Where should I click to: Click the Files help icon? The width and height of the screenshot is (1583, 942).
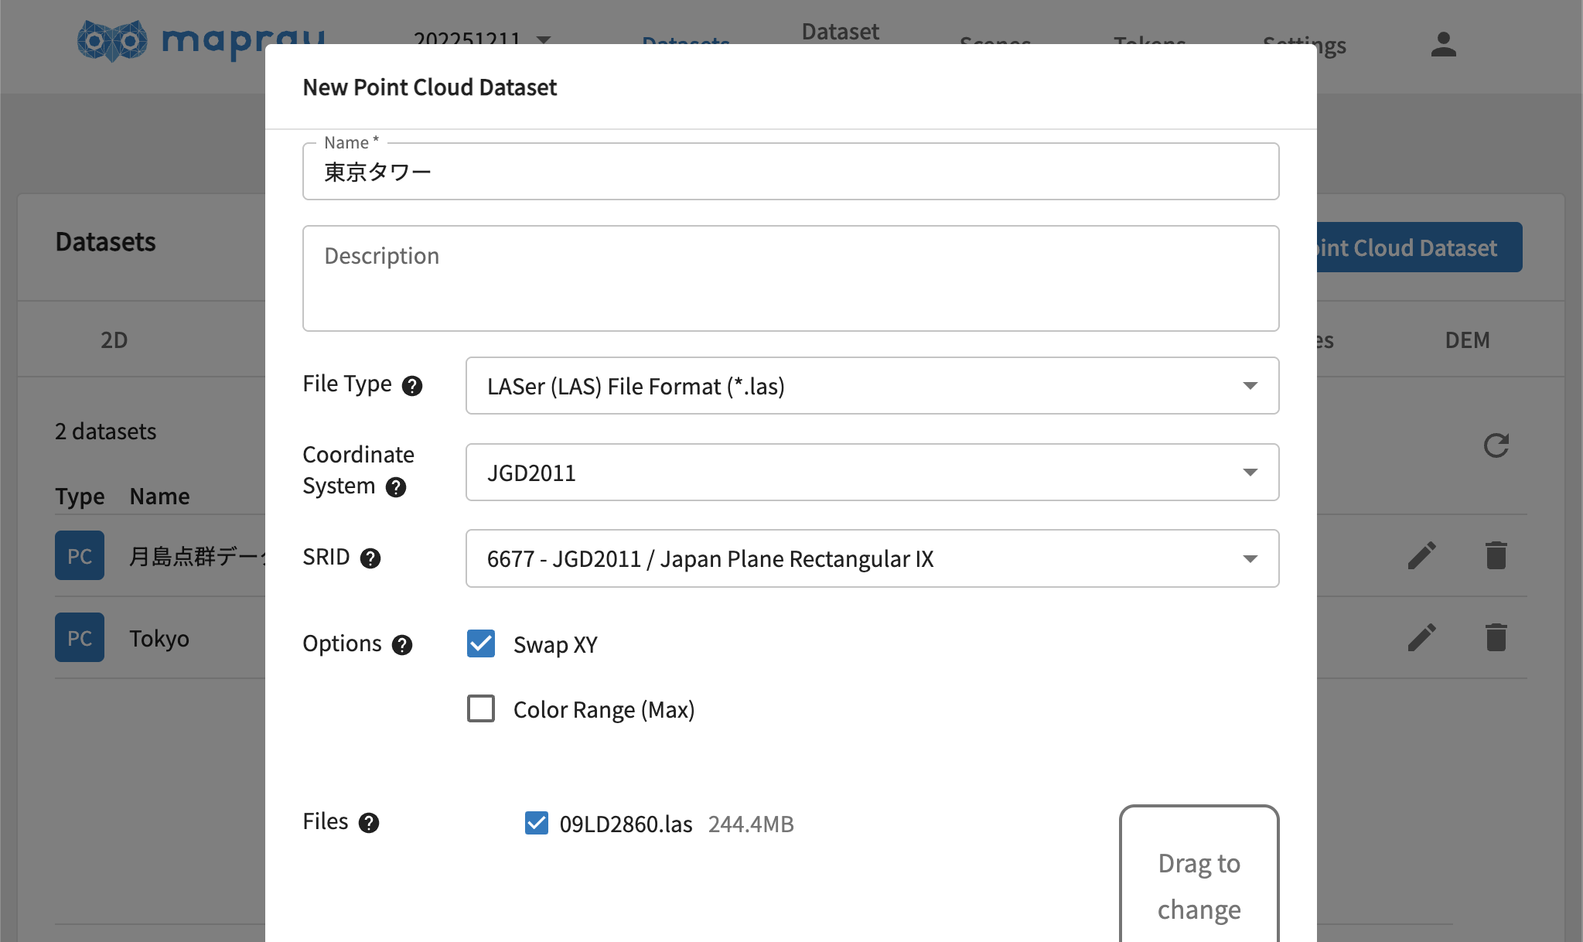369,823
